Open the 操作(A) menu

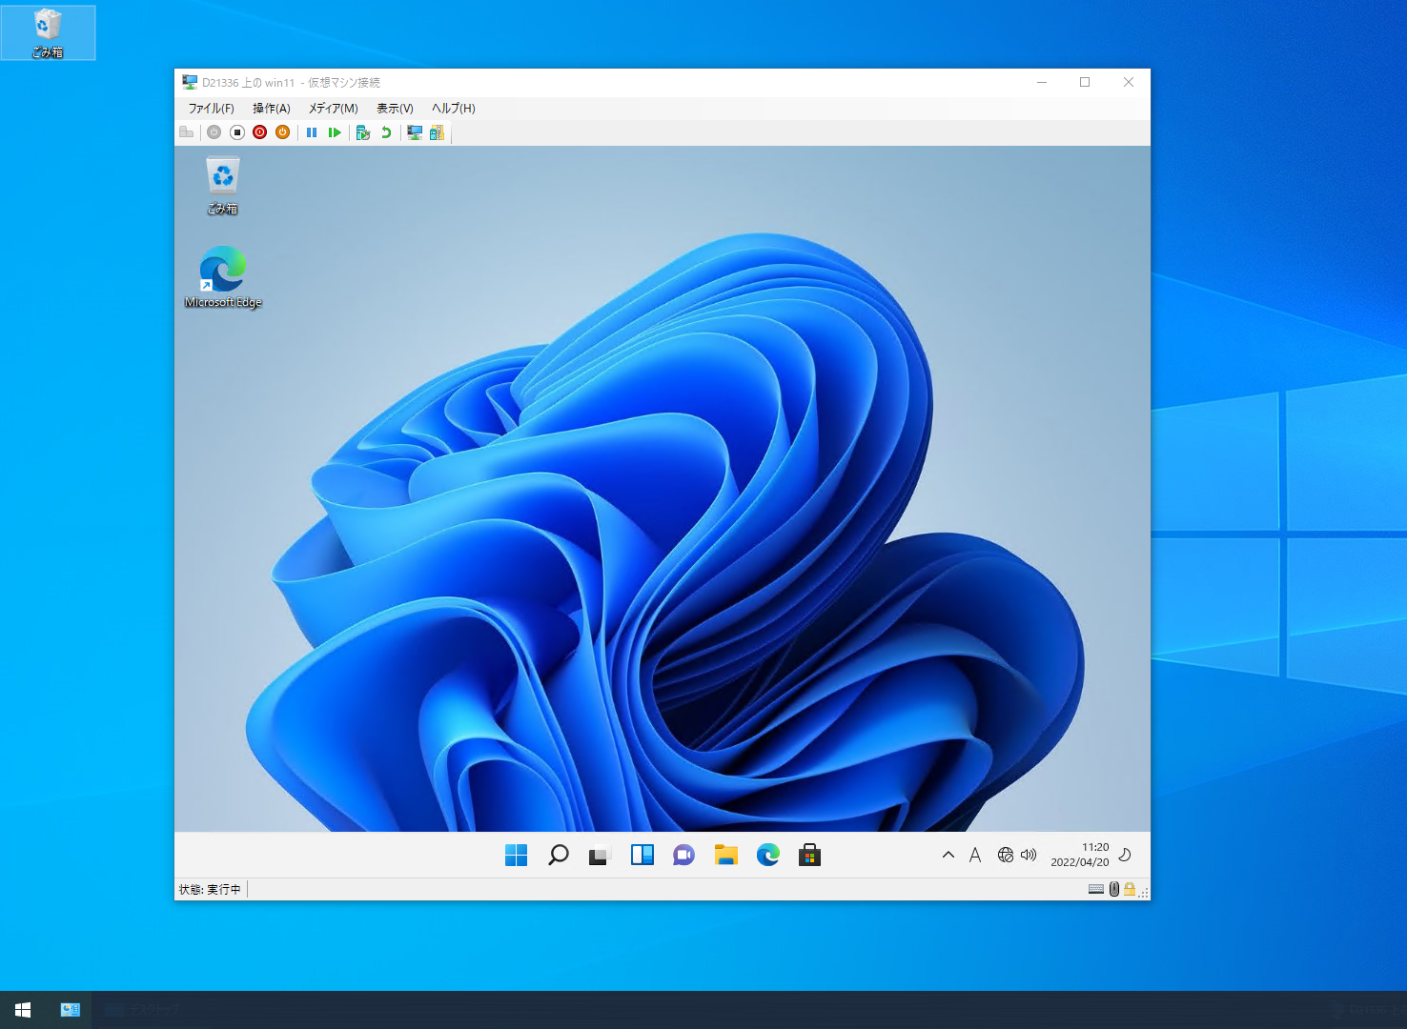coord(272,109)
